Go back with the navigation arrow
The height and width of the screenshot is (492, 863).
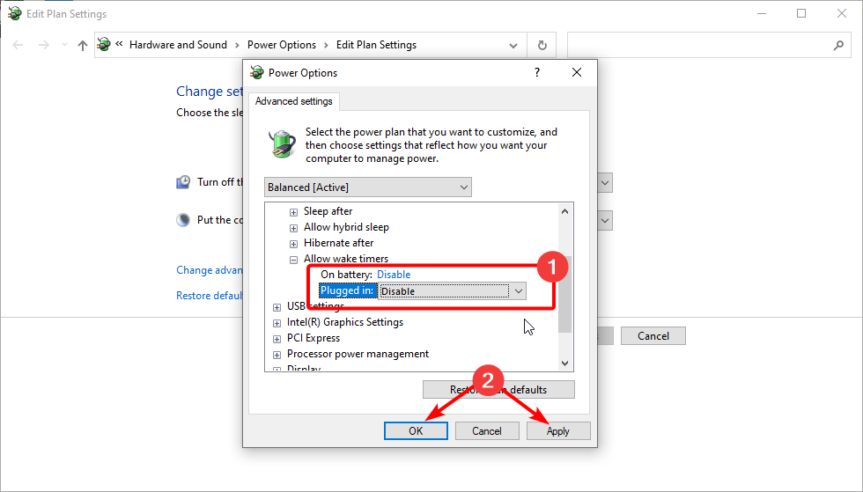[18, 45]
